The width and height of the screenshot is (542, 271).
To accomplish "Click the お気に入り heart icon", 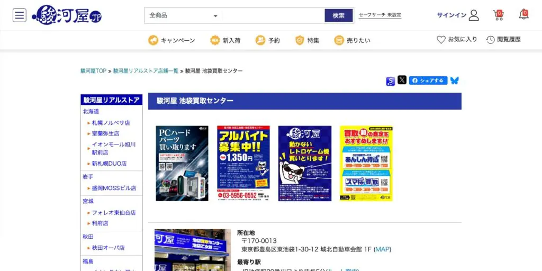I will click(441, 40).
